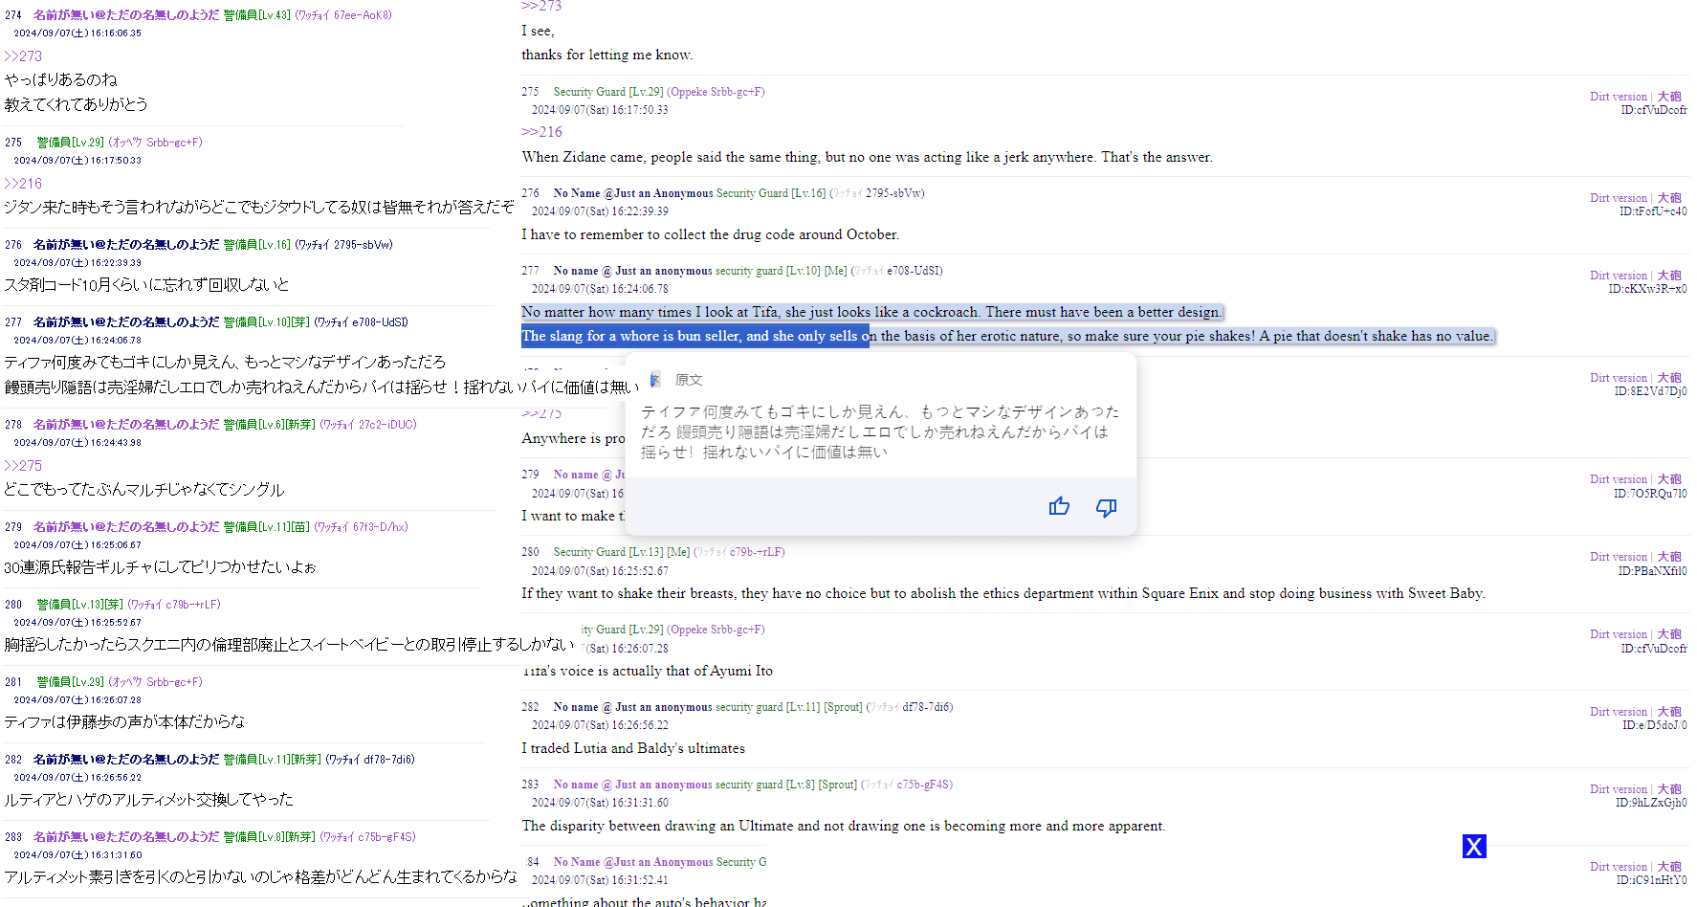Screen dimensions: 1697x907
Task: Click the timestamp 2024/09/07(Sat) 16:22:39.39
Action: coord(600,211)
